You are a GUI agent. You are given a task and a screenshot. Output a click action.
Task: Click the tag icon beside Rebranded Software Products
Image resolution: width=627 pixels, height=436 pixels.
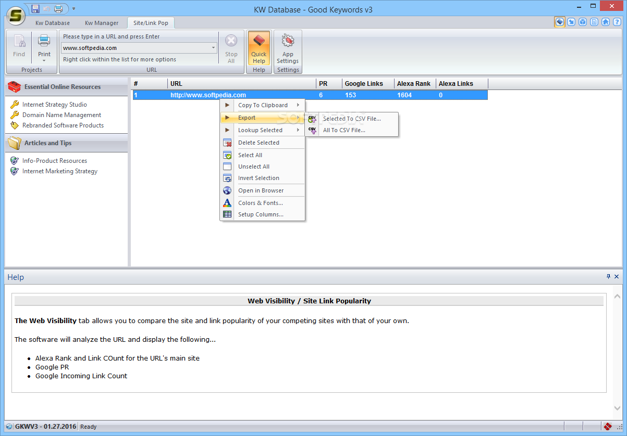(x=15, y=125)
